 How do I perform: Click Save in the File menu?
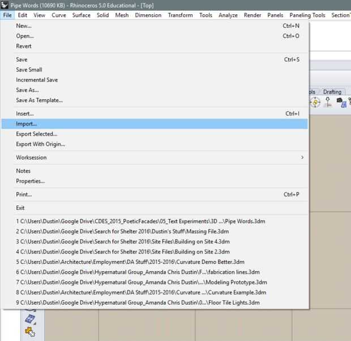coord(155,60)
